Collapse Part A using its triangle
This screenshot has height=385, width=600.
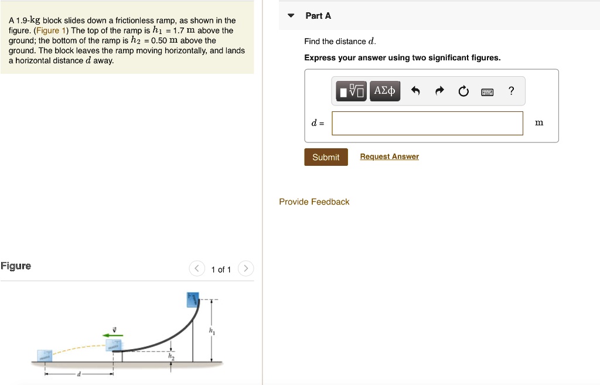tap(291, 16)
